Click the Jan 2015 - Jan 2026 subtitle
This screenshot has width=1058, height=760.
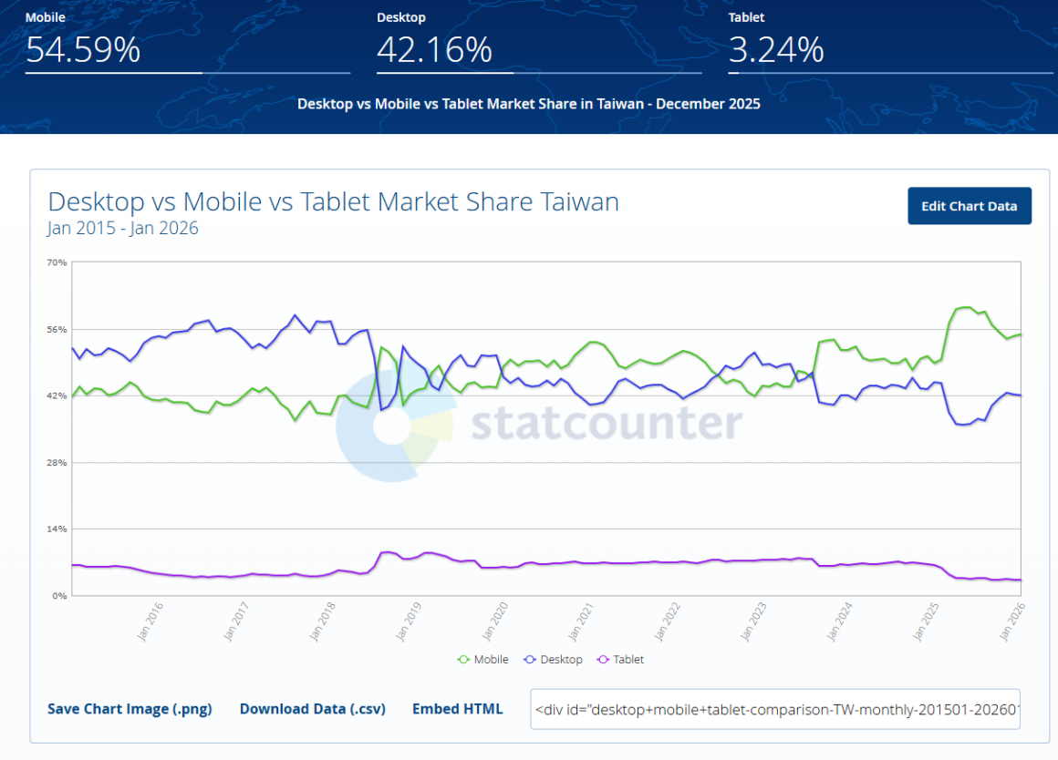122,228
